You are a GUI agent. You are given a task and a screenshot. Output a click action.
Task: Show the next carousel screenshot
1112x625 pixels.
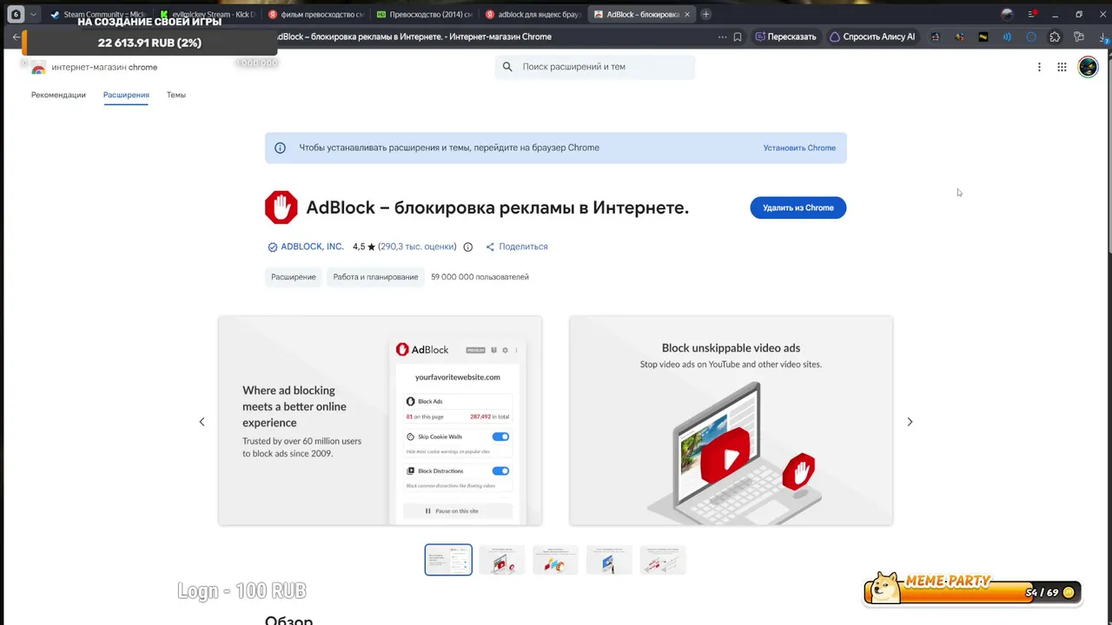(x=910, y=422)
